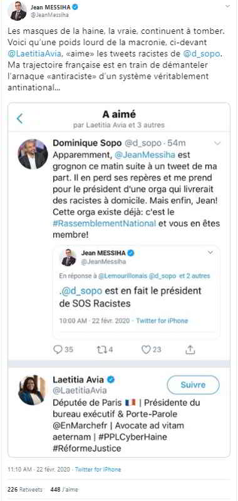Open Laetitia Avia's profile avatar
238x501 pixels.
click(33, 390)
